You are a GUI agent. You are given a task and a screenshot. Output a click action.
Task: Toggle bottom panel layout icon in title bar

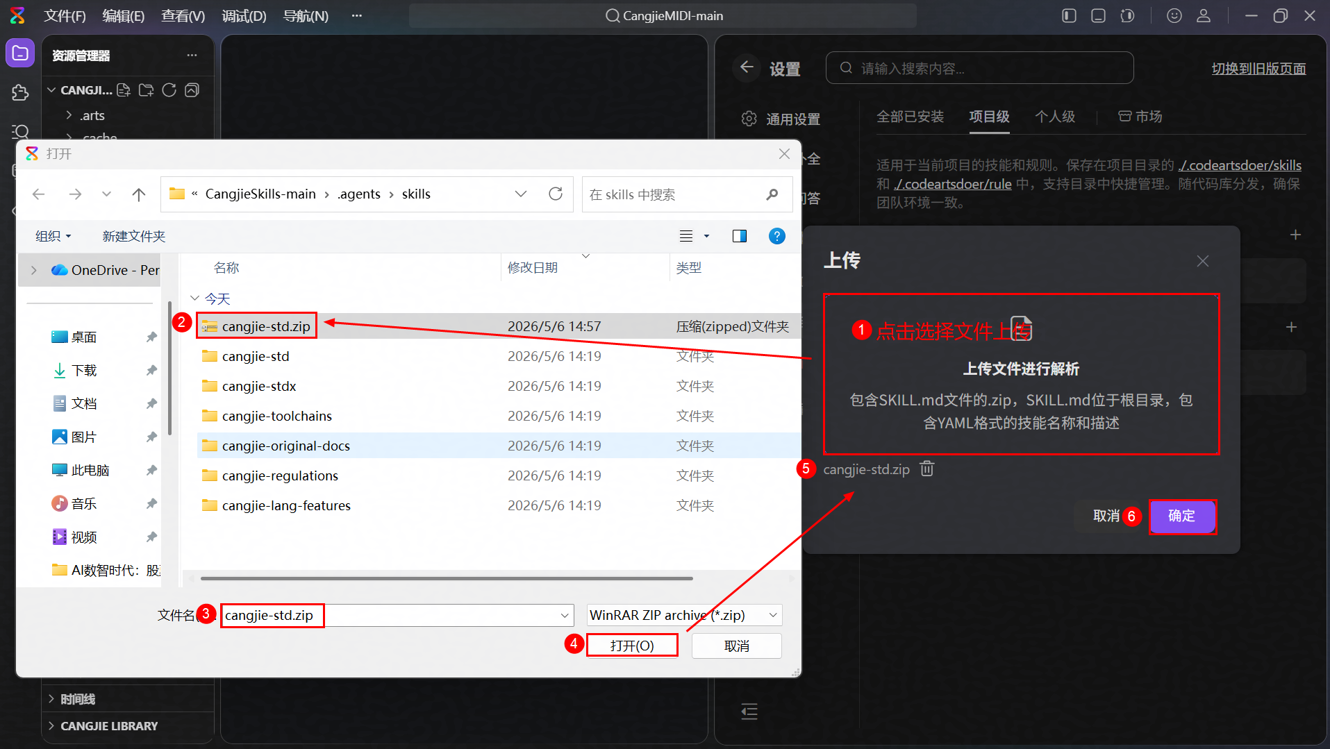1098,15
